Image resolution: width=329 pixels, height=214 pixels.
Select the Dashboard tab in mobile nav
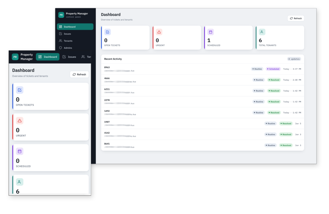[48, 57]
